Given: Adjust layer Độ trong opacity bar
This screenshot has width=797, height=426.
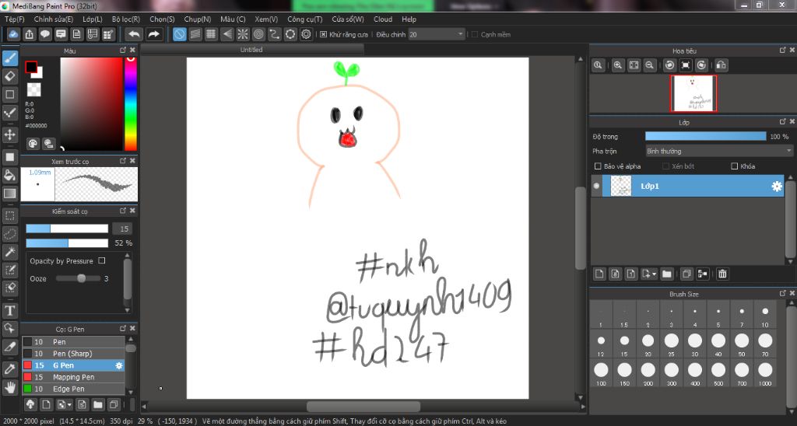Looking at the screenshot, I should (705, 136).
